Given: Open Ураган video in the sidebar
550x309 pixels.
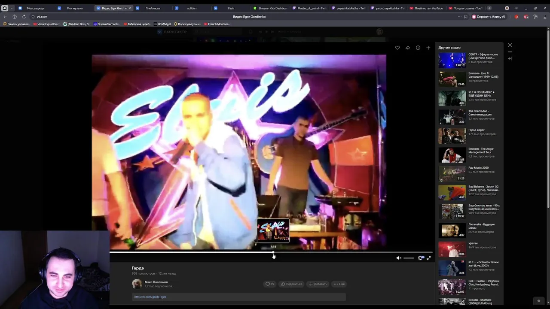Looking at the screenshot, I should [x=469, y=249].
